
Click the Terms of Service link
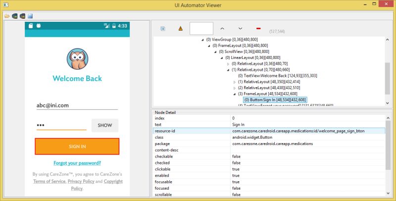pyautogui.click(x=49, y=181)
